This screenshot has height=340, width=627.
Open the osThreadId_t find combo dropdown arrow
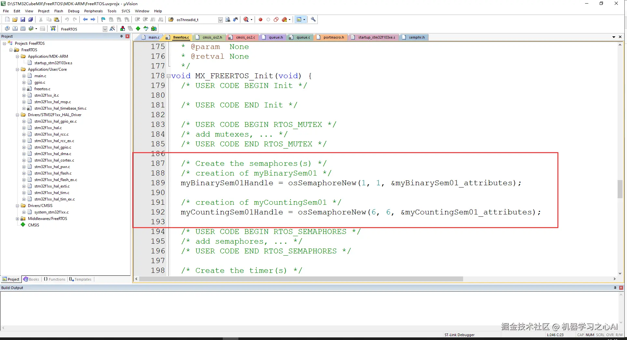click(220, 20)
